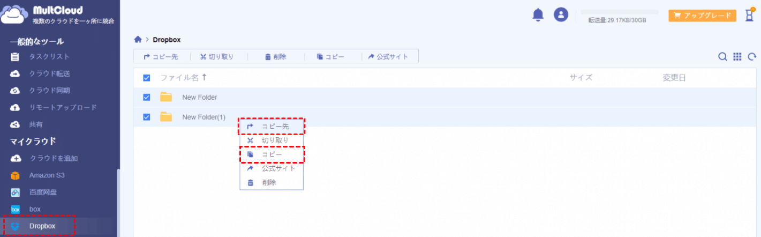Click 削除 in the toolbar

[x=276, y=57]
